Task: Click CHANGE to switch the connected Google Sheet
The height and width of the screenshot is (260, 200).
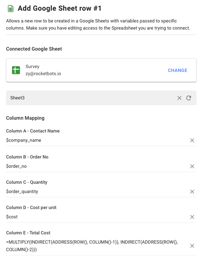Action: click(178, 70)
